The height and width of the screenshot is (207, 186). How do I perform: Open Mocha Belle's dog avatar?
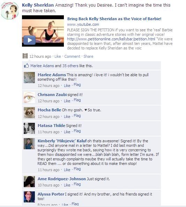point(29,113)
